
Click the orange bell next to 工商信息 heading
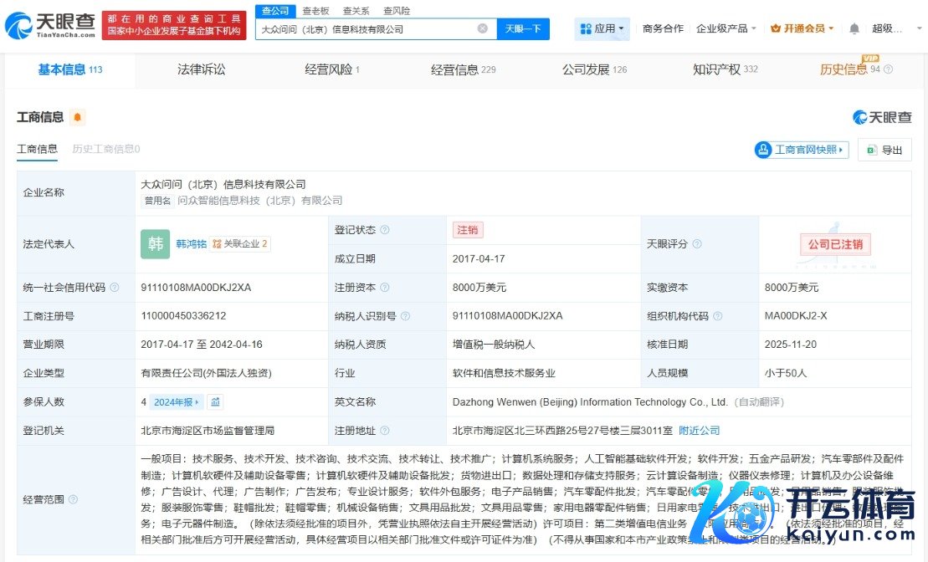tap(77, 118)
